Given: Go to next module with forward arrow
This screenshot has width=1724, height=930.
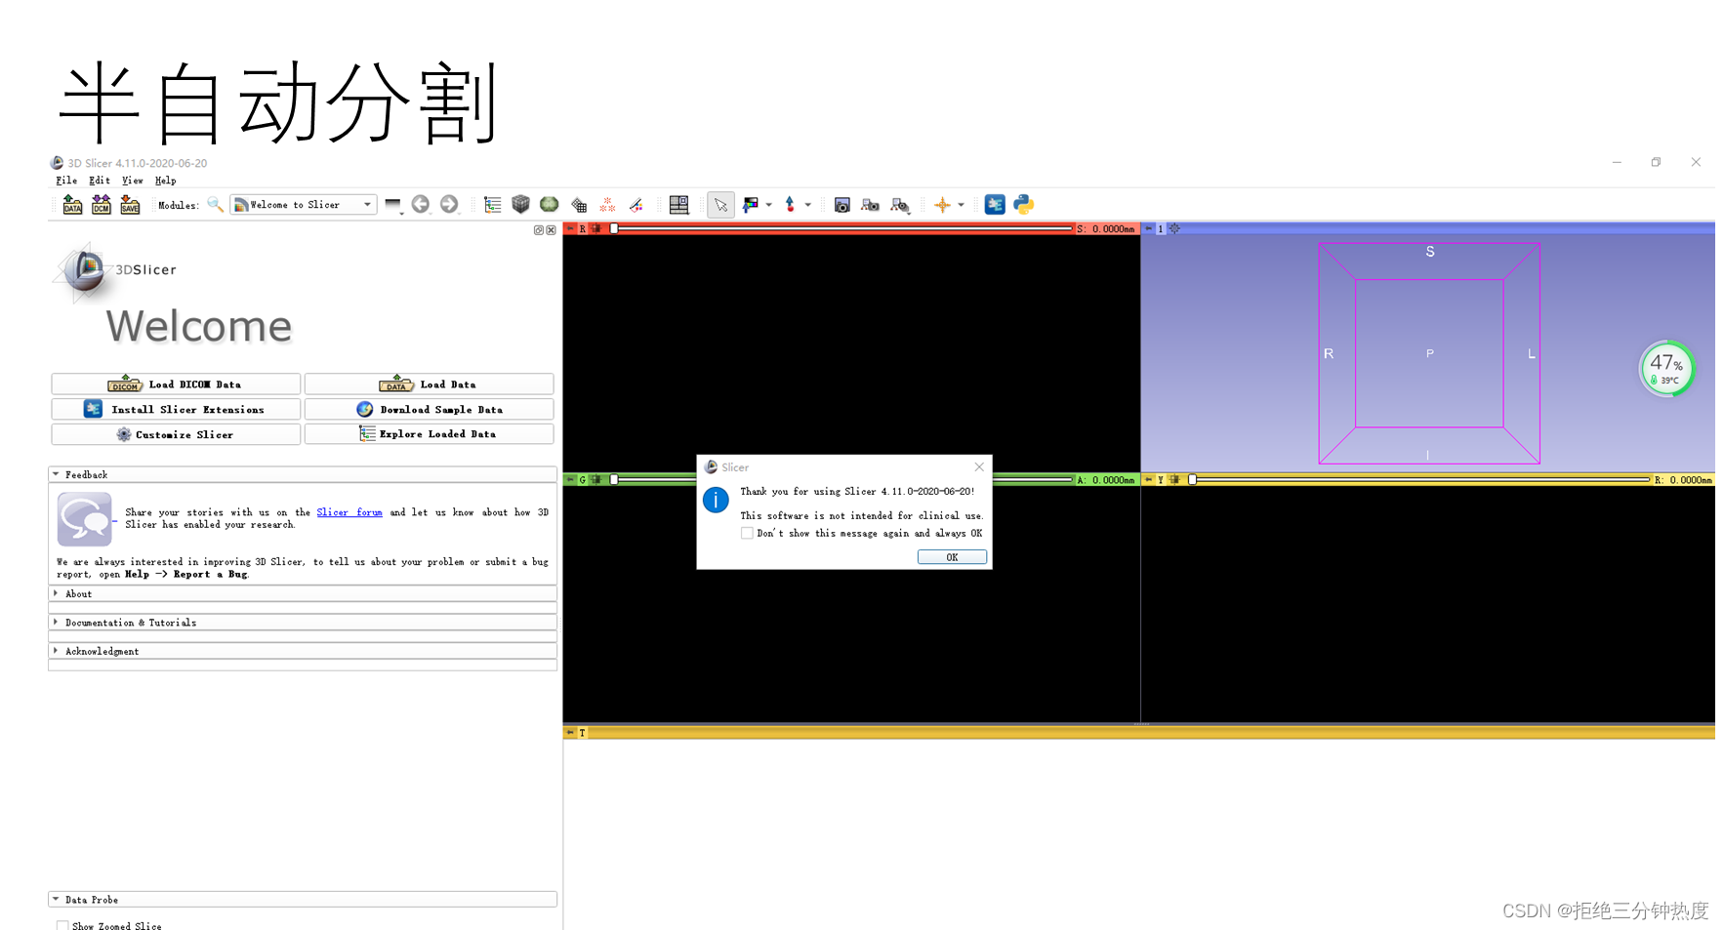Looking at the screenshot, I should tap(449, 204).
